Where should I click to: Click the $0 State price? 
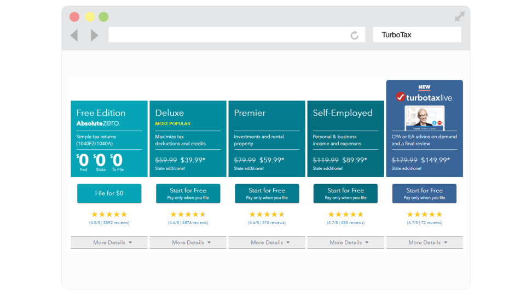point(100,162)
